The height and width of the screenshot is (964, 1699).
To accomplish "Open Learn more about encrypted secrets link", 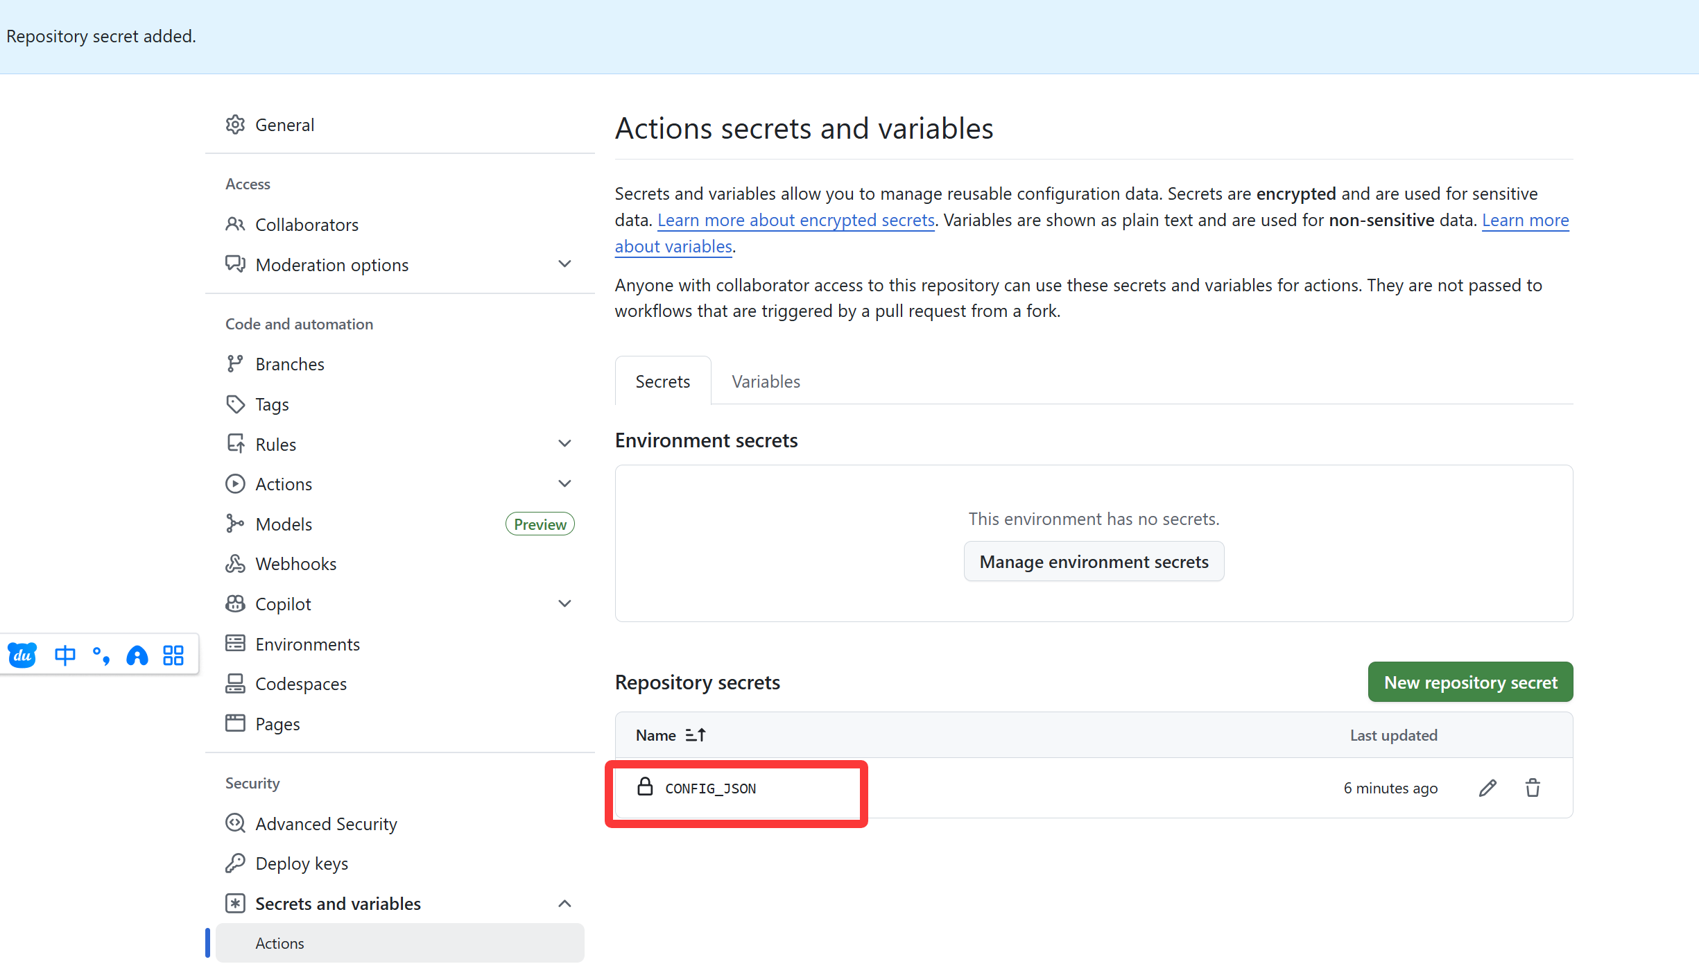I will coord(796,220).
